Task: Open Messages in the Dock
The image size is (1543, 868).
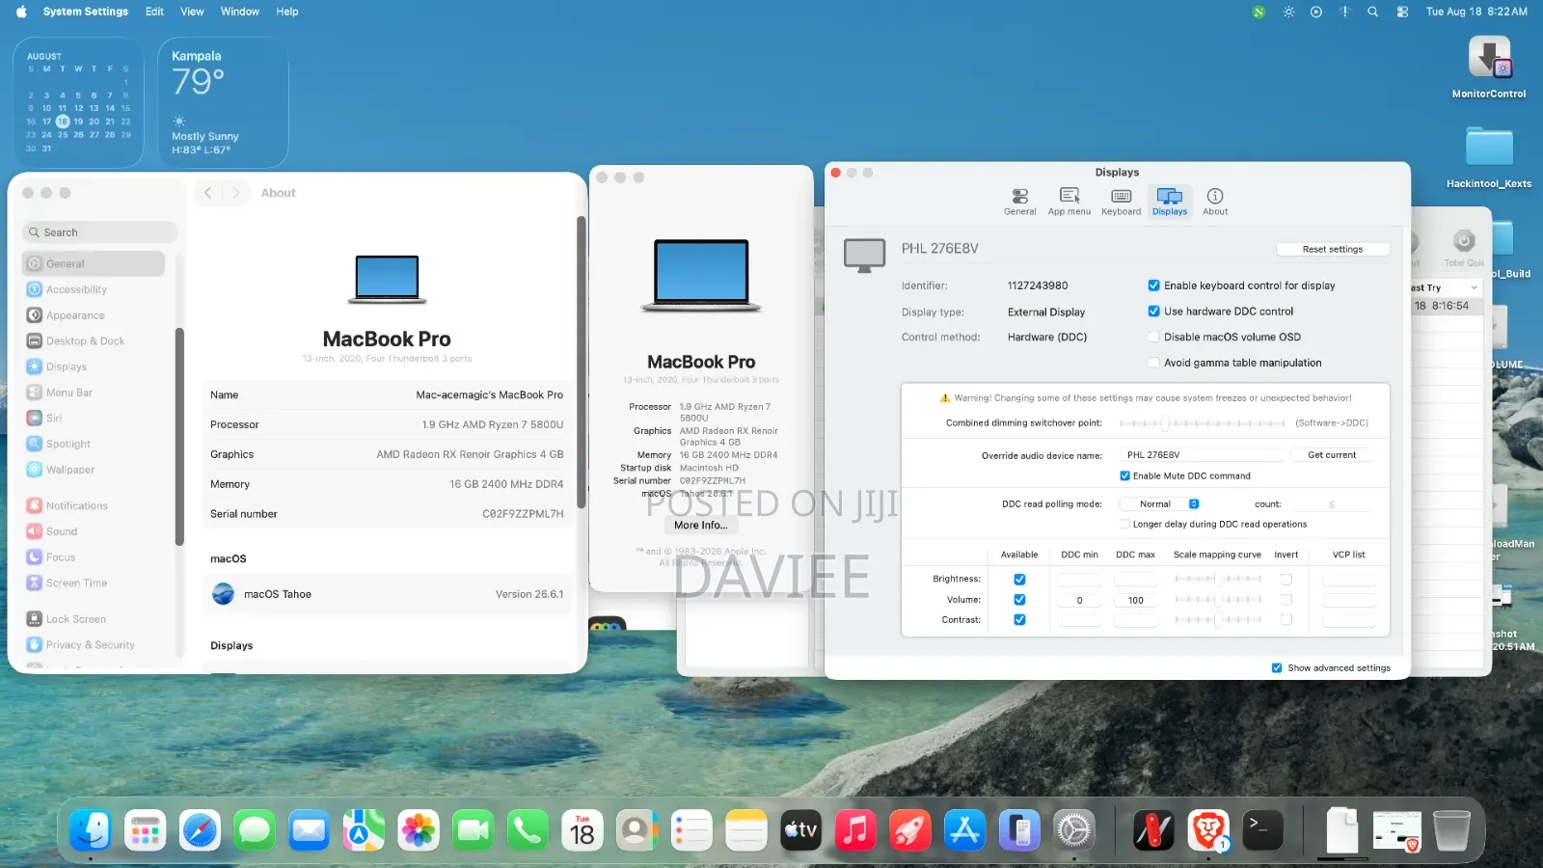Action: (x=255, y=830)
